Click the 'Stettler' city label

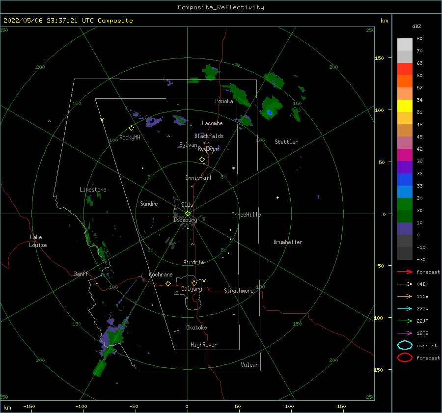[x=286, y=142]
